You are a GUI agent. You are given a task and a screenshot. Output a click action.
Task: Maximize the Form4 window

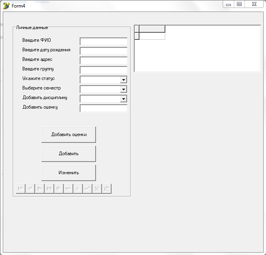(239, 4)
